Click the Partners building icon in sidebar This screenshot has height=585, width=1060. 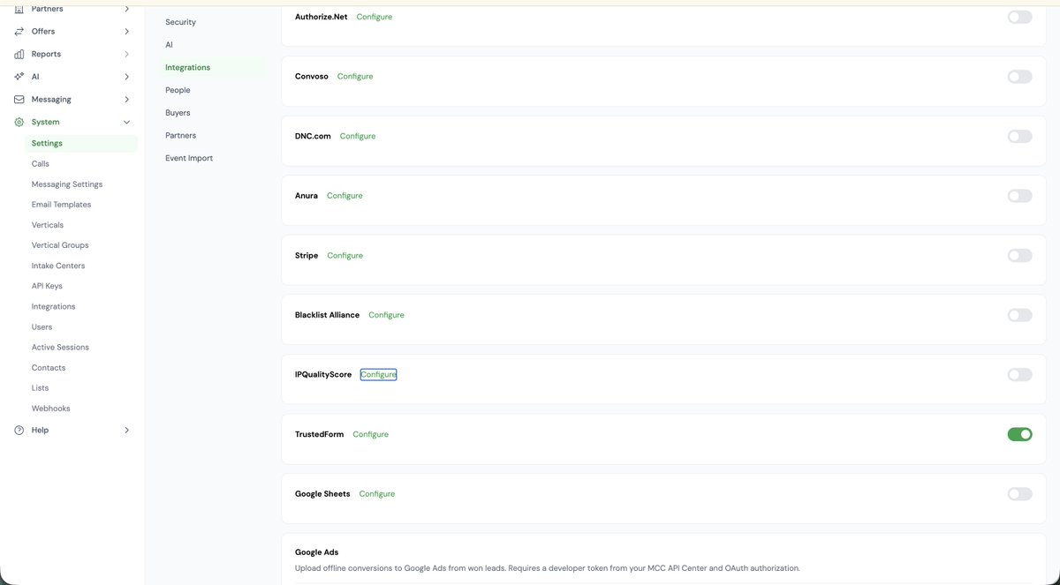click(x=19, y=9)
